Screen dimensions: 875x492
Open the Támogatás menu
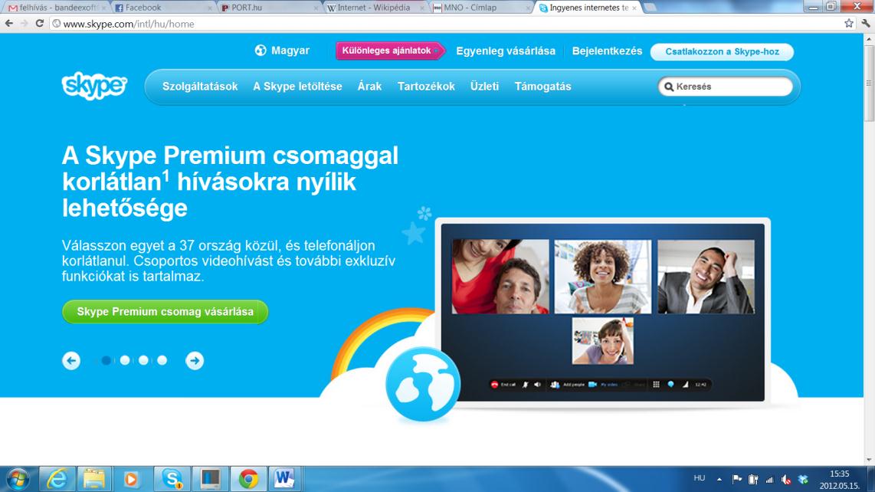543,87
